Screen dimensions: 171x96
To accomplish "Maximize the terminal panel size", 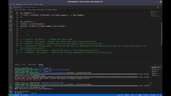I will click(158, 65).
